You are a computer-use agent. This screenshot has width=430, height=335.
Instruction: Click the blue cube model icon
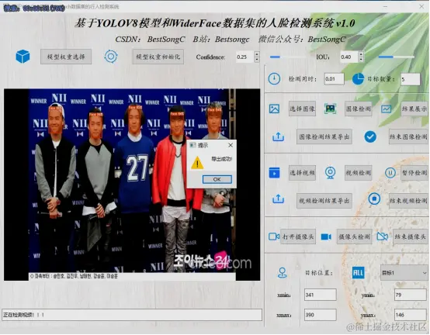[x=23, y=57]
